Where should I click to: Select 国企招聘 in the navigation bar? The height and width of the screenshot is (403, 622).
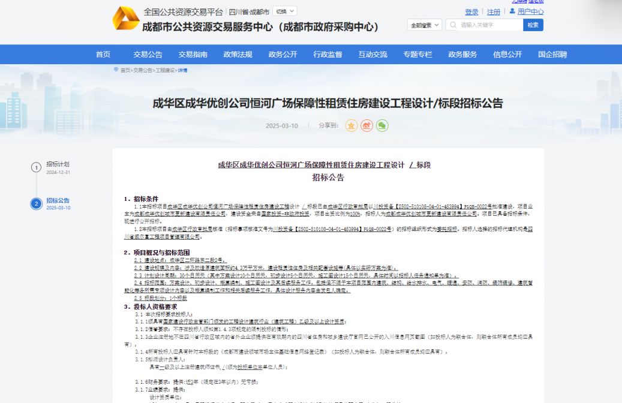pos(552,55)
